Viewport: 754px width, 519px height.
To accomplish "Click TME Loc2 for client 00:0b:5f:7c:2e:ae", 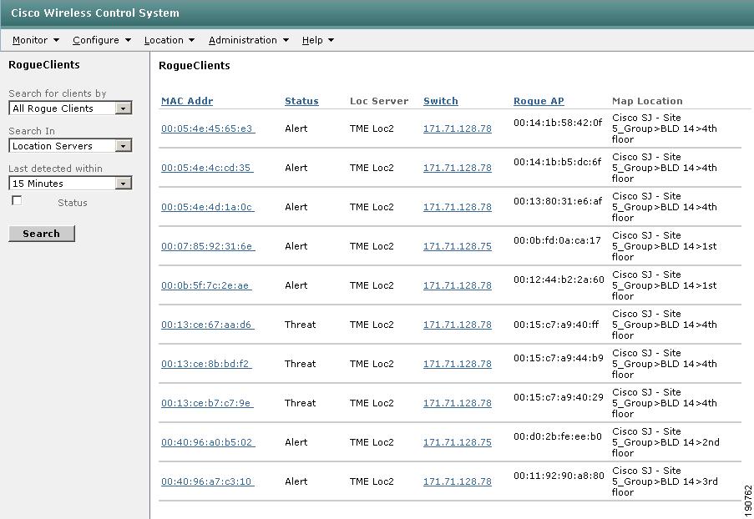I will [x=372, y=285].
